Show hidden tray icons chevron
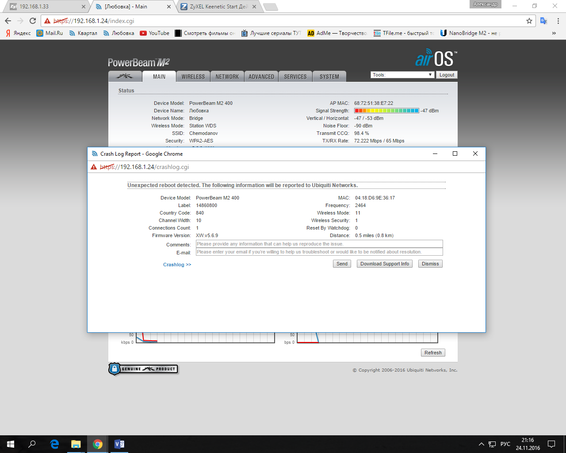The width and height of the screenshot is (566, 453). 481,444
